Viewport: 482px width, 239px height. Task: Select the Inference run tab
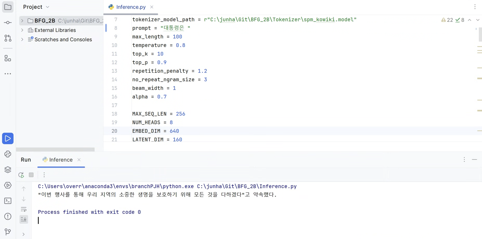point(60,160)
